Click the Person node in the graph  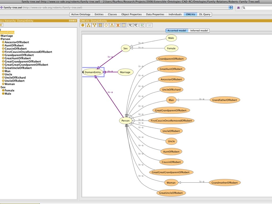[125, 121]
